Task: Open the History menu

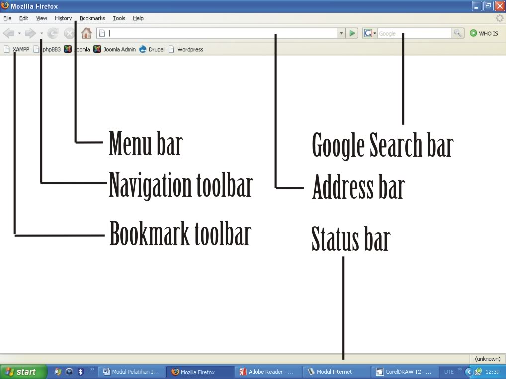Action: [x=63, y=18]
